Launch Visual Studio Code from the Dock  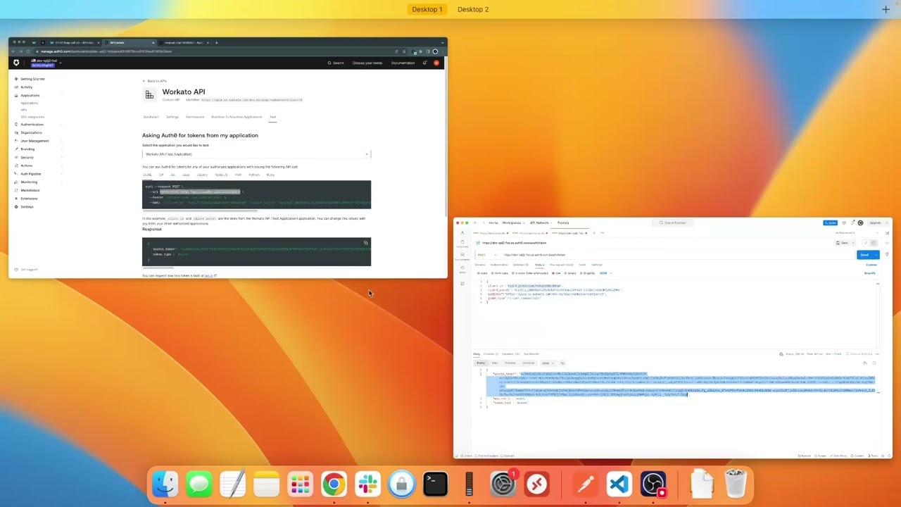point(619,484)
